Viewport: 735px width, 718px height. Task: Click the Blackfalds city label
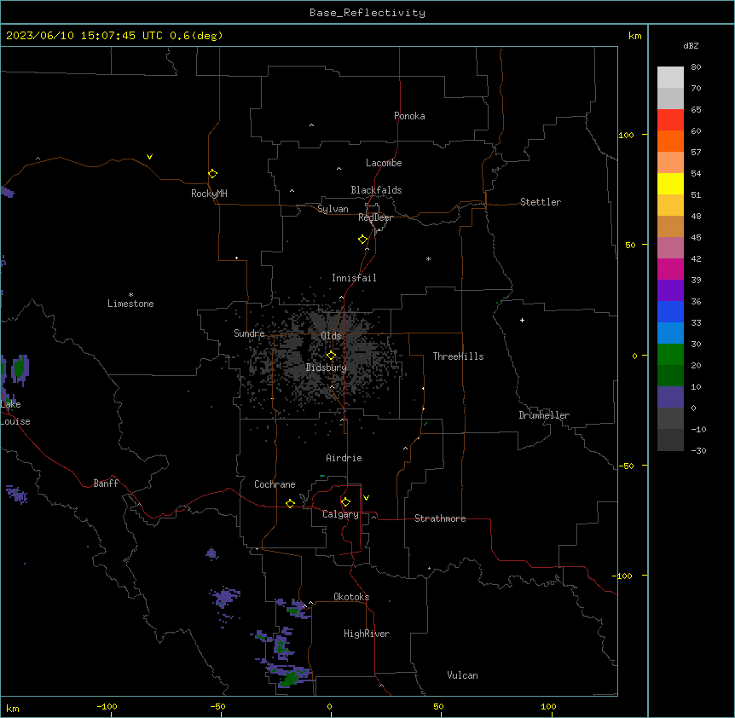point(376,190)
